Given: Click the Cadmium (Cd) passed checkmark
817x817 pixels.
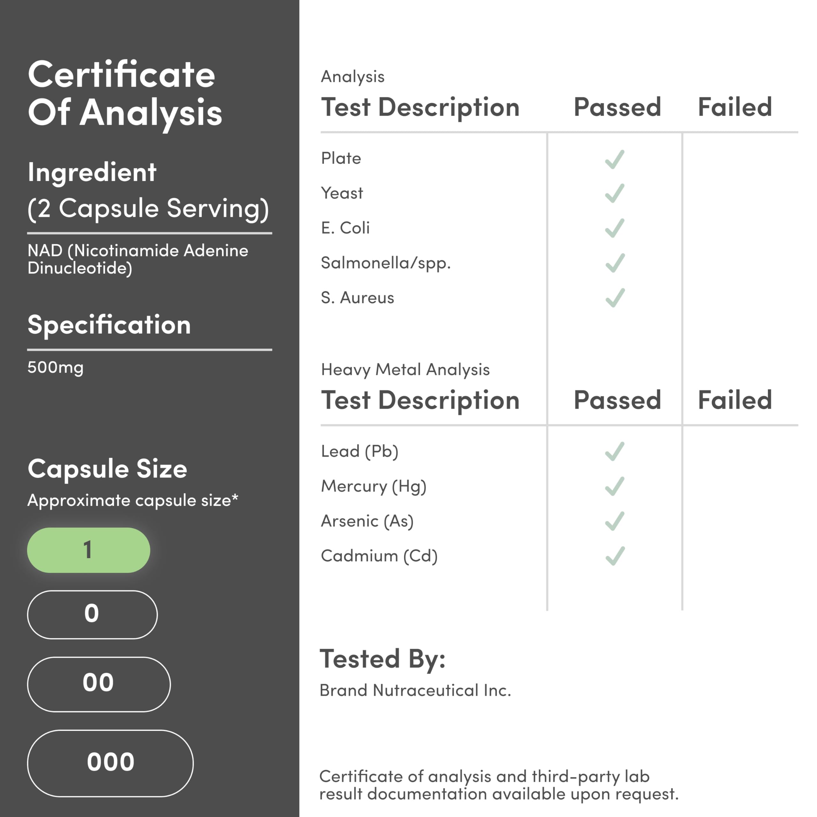Looking at the screenshot, I should click(x=614, y=556).
